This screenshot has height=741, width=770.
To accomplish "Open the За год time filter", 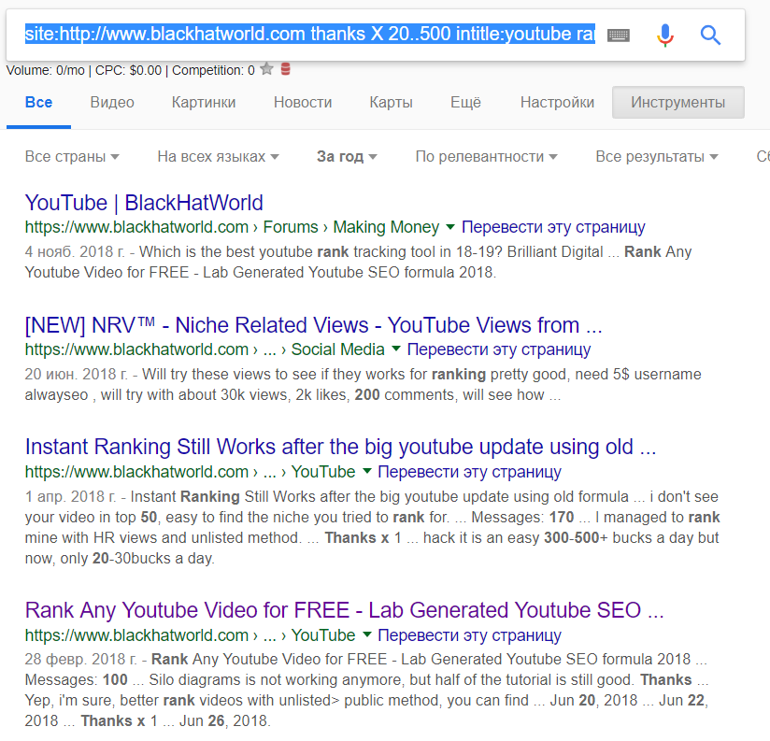I will [347, 157].
